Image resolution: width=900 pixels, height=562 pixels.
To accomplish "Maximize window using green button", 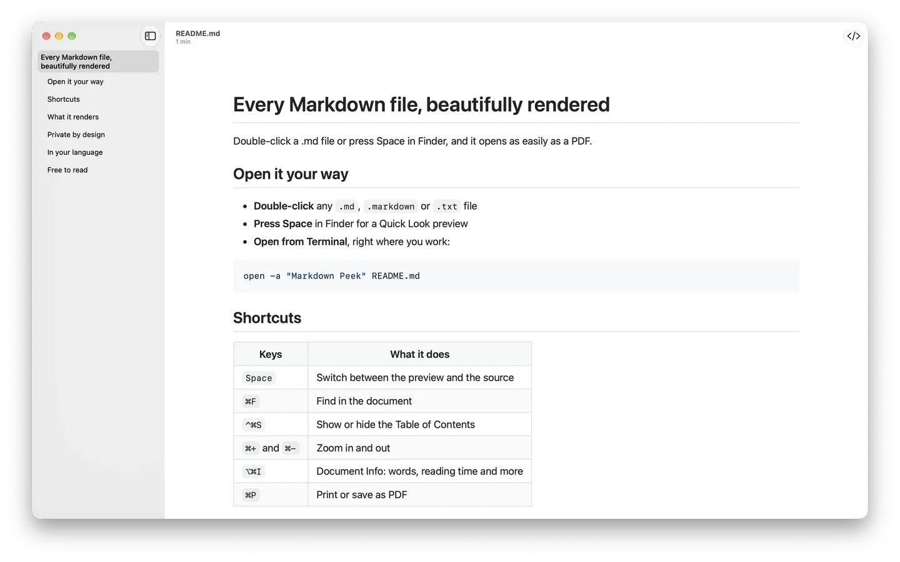I will click(72, 36).
